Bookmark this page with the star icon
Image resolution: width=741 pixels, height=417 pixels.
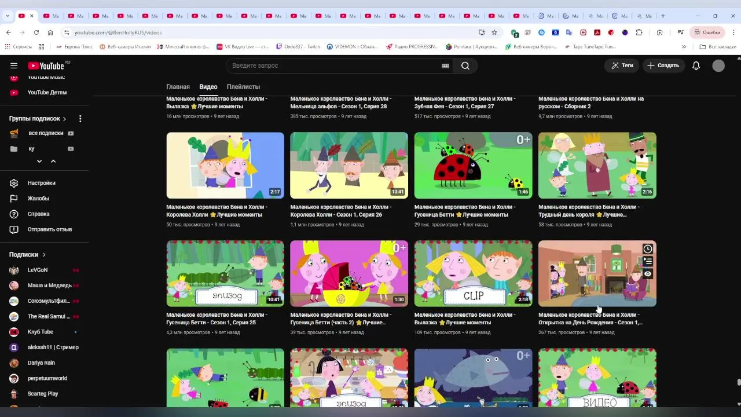[494, 32]
